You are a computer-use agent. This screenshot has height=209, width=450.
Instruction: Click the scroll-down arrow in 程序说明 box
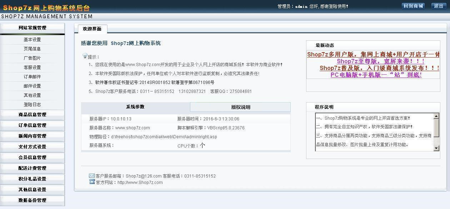coord(436,148)
